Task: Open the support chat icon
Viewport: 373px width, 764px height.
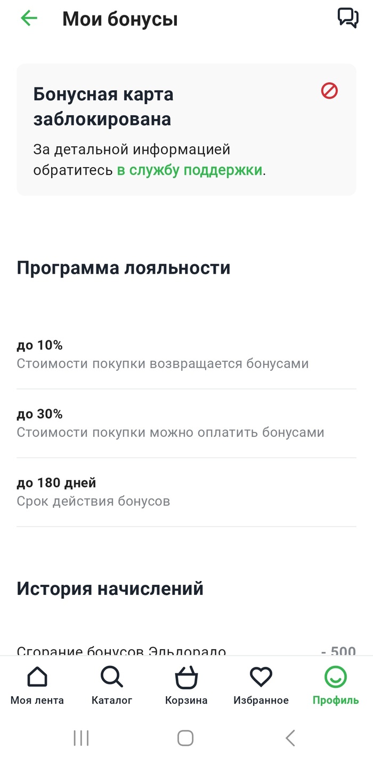Action: 348,18
